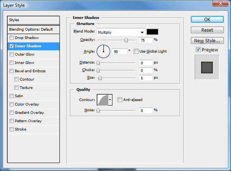Enable the Drop Shadow checkbox

tap(12, 38)
